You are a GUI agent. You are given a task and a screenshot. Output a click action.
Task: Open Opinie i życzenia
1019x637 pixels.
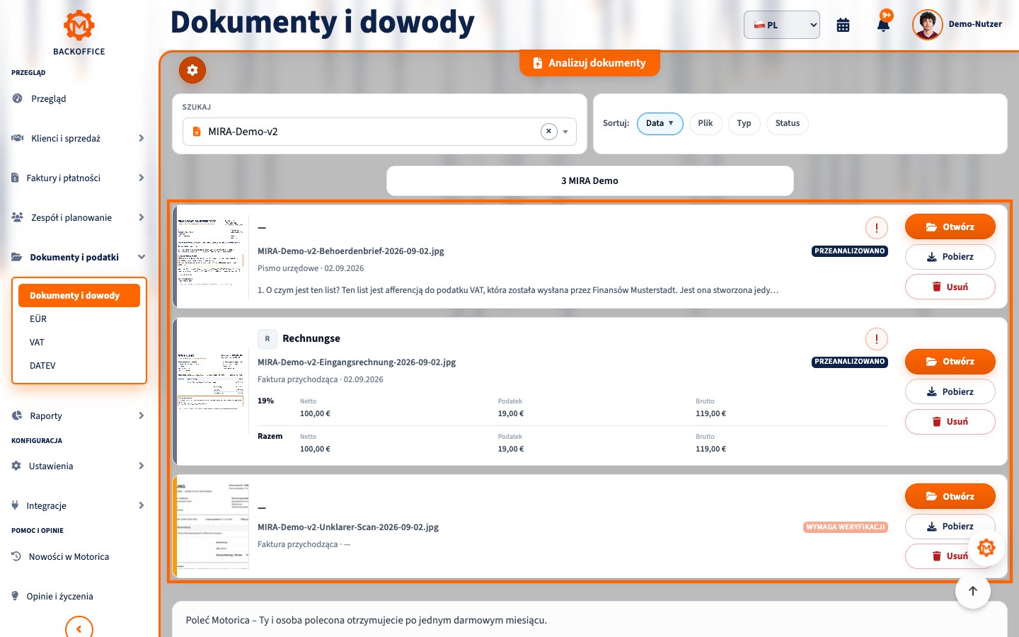pyautogui.click(x=79, y=597)
